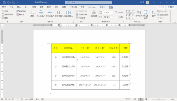Click zoom out minus button
The height and width of the screenshot is (101, 177).
point(150,99)
